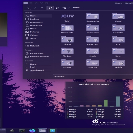
Task: Select the Cloud folder
Action: (118, 16)
